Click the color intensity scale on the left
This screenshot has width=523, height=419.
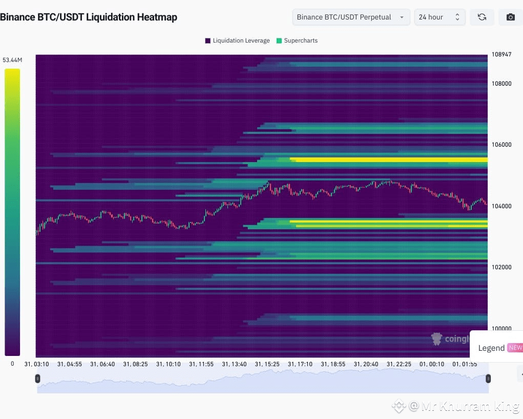click(12, 210)
